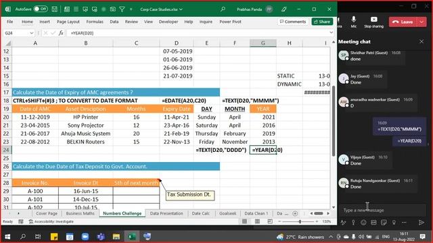
Task: Switch to Page Layout view icon
Action: click(257, 221)
